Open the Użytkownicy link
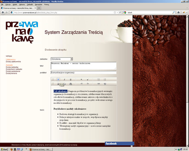The width and height of the screenshot is (189, 151). 11,60
